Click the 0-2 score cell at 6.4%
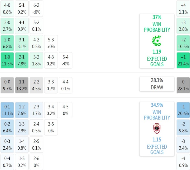The image size is (190, 170). tap(7, 127)
